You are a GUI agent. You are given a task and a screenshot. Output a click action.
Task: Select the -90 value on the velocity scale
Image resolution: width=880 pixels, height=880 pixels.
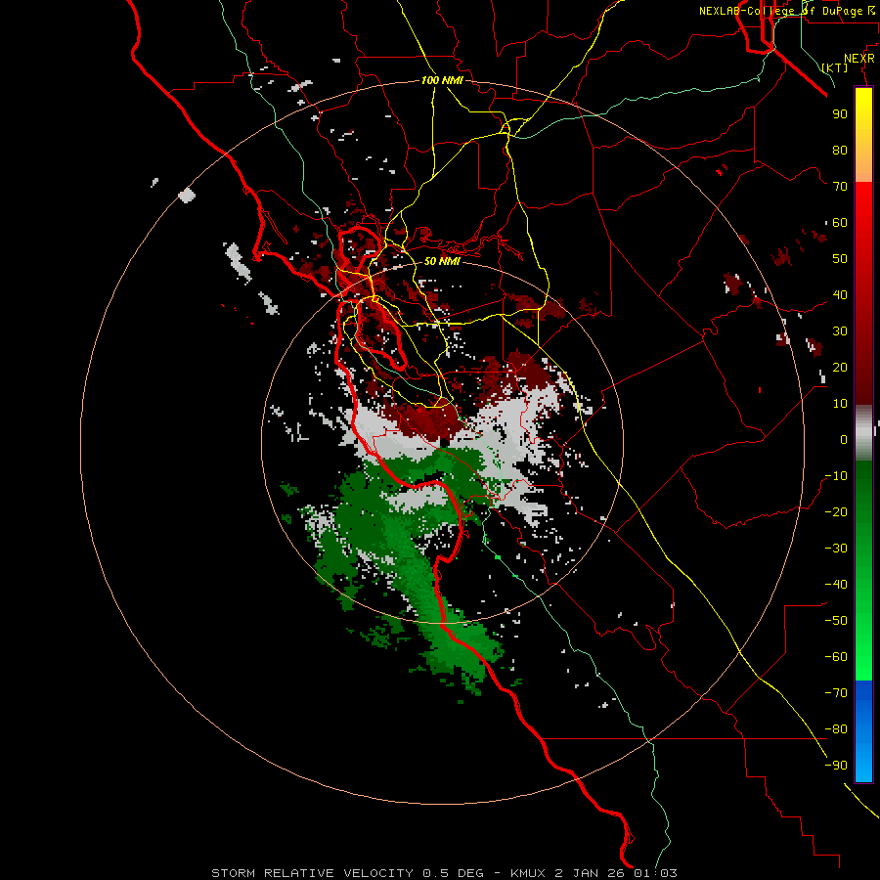836,766
